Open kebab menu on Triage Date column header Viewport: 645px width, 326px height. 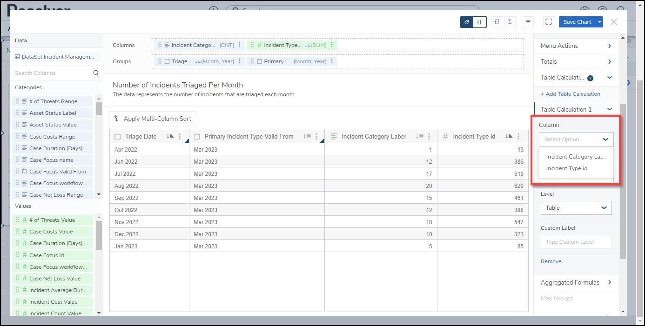[180, 137]
